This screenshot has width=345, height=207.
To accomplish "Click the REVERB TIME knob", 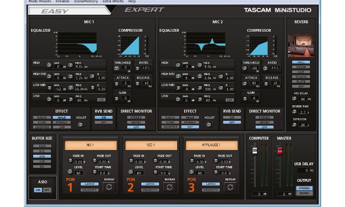I will tap(294, 112).
